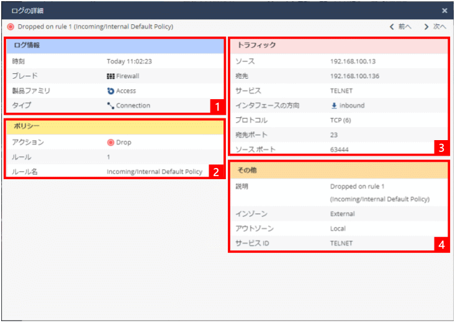Click the source port value 63444
Image resolution: width=455 pixels, height=323 pixels.
click(340, 150)
